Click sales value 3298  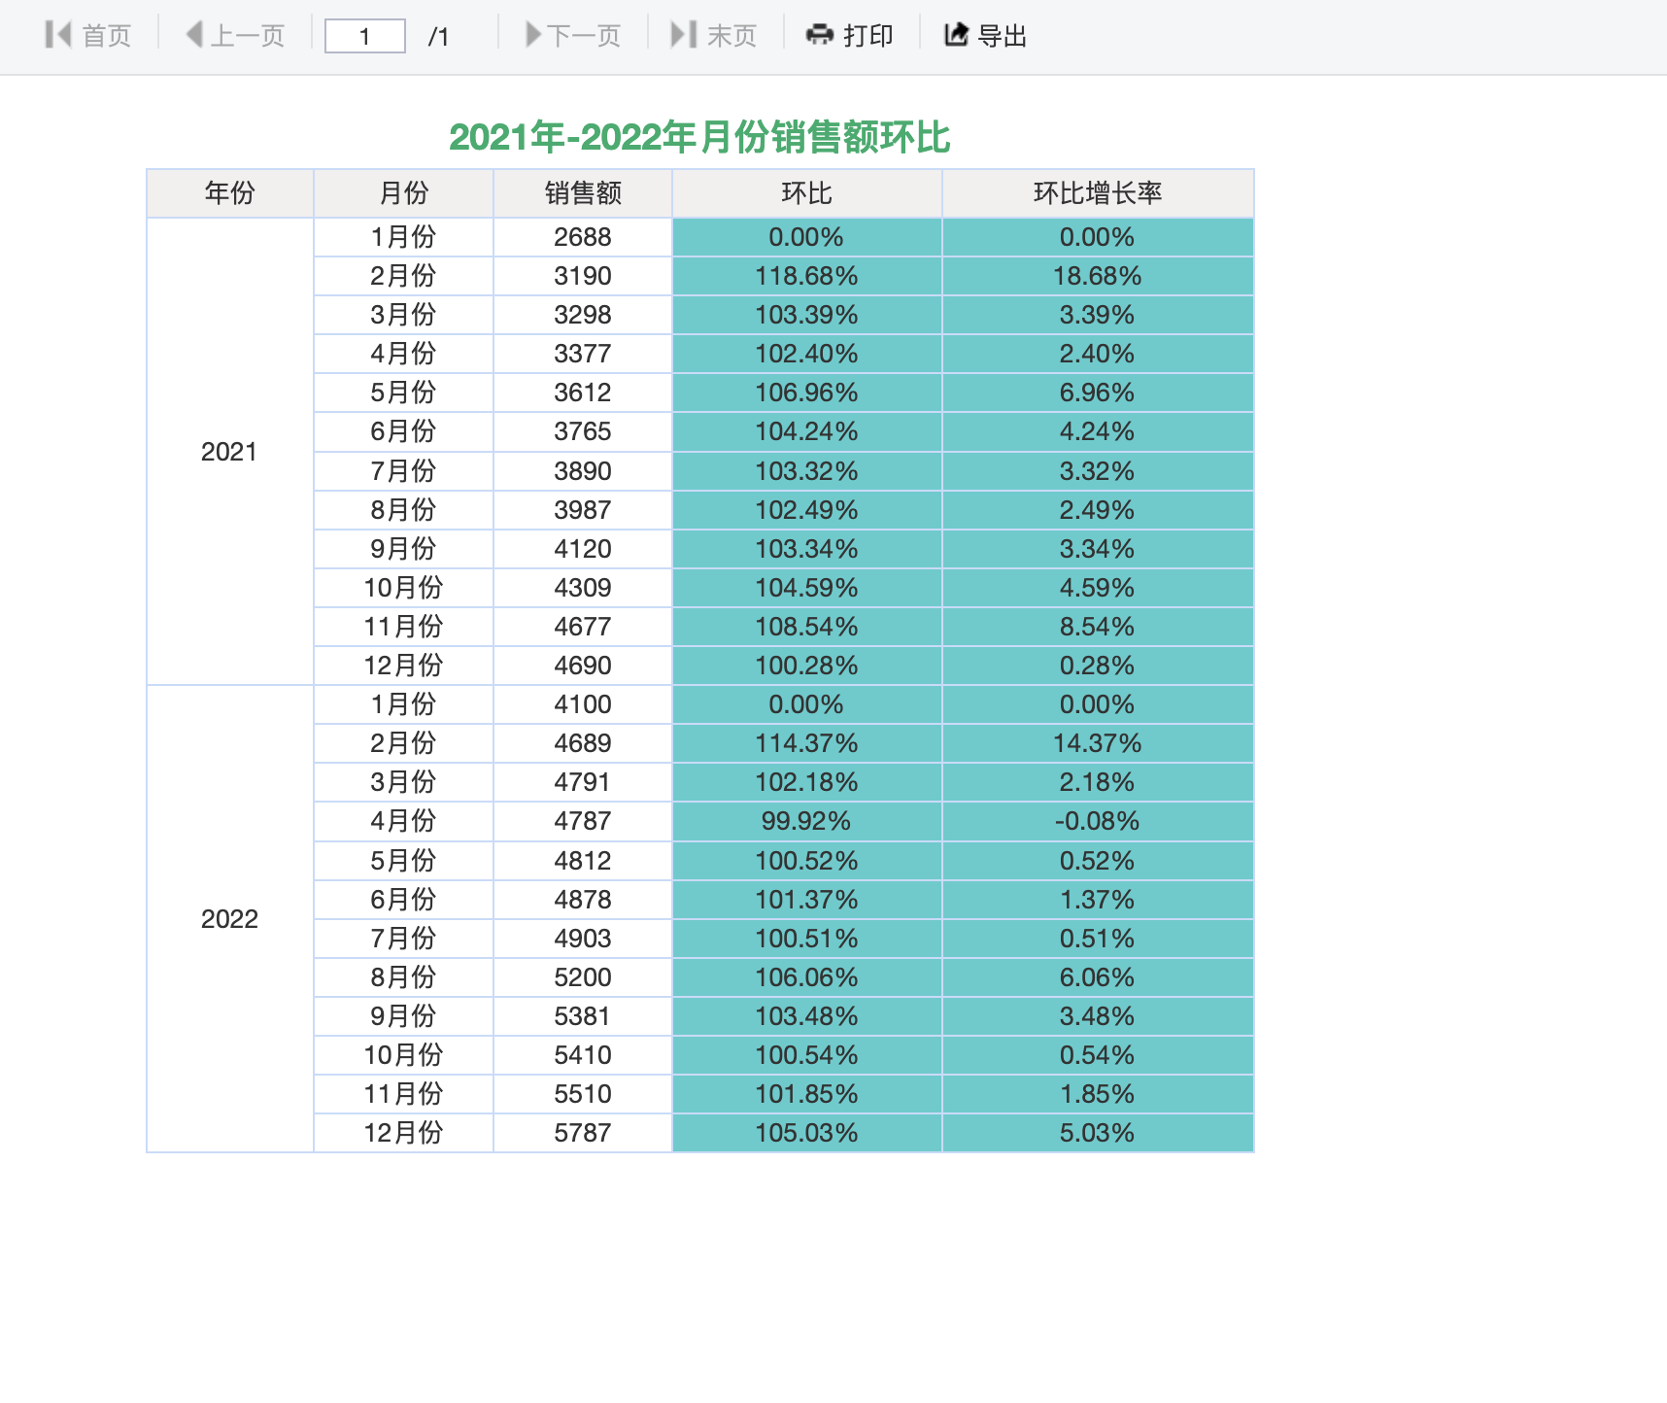[x=583, y=315]
